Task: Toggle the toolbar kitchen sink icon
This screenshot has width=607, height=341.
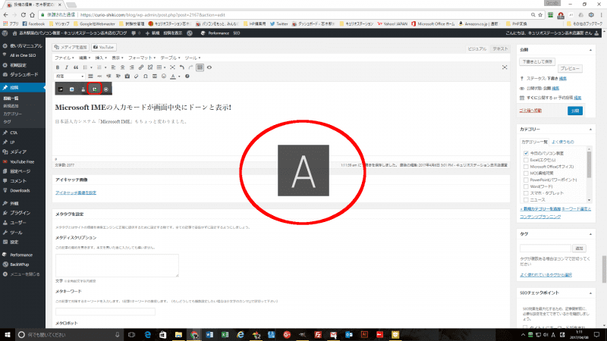Action: coord(200,67)
